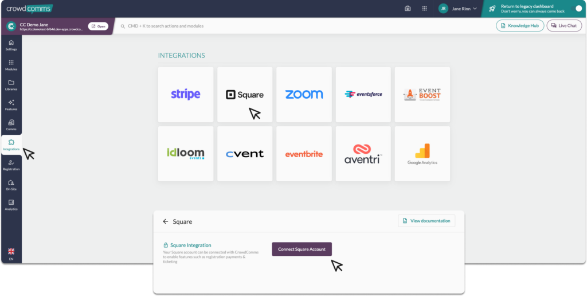Click the Connect Square Account button

click(x=302, y=249)
